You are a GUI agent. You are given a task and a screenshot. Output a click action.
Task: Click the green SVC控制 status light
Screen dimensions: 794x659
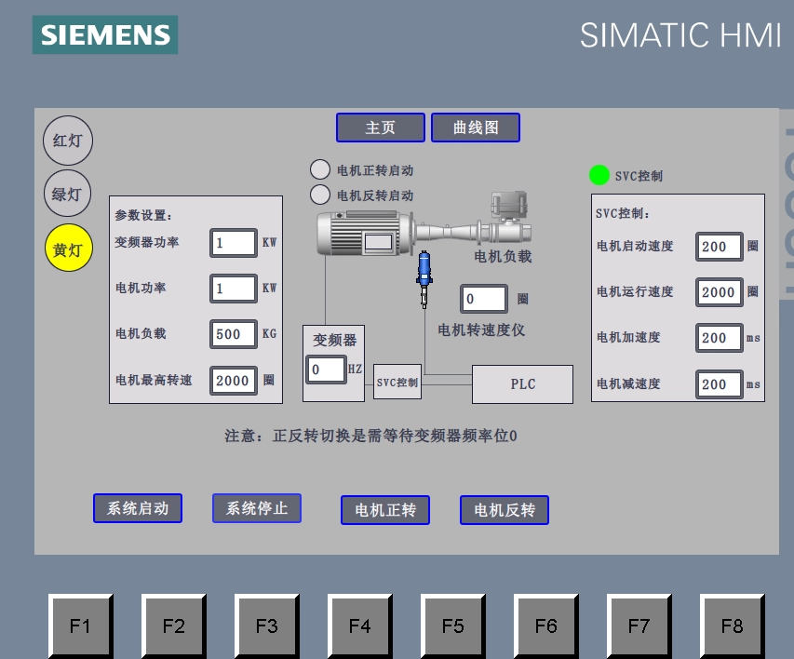point(599,175)
